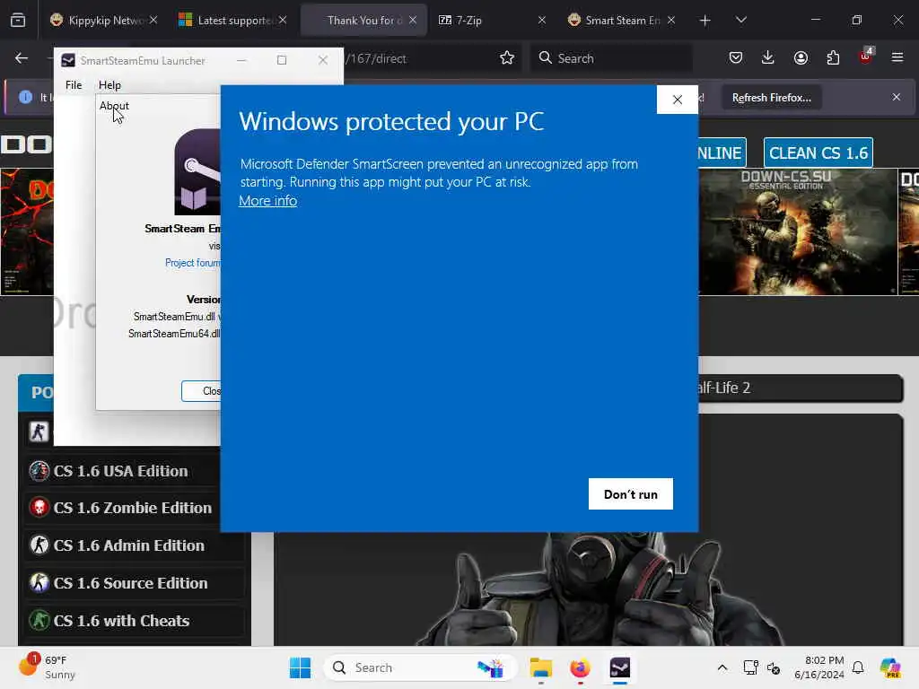The width and height of the screenshot is (919, 689).
Task: Open Firefox View icon at top left
Action: [18, 21]
